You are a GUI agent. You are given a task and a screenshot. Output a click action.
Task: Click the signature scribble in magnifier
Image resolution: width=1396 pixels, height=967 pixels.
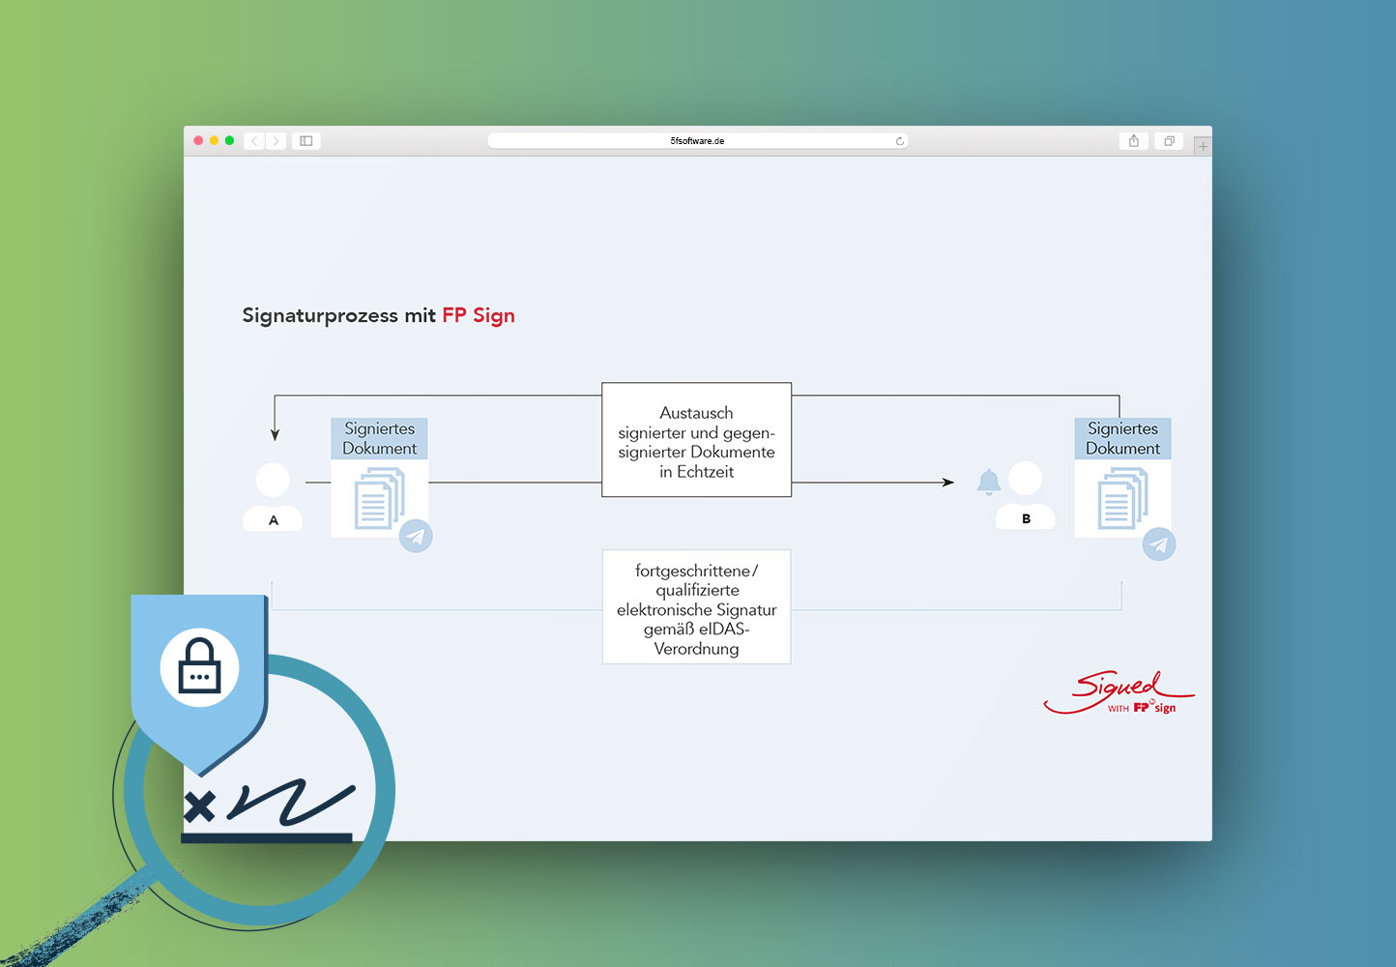tap(291, 801)
